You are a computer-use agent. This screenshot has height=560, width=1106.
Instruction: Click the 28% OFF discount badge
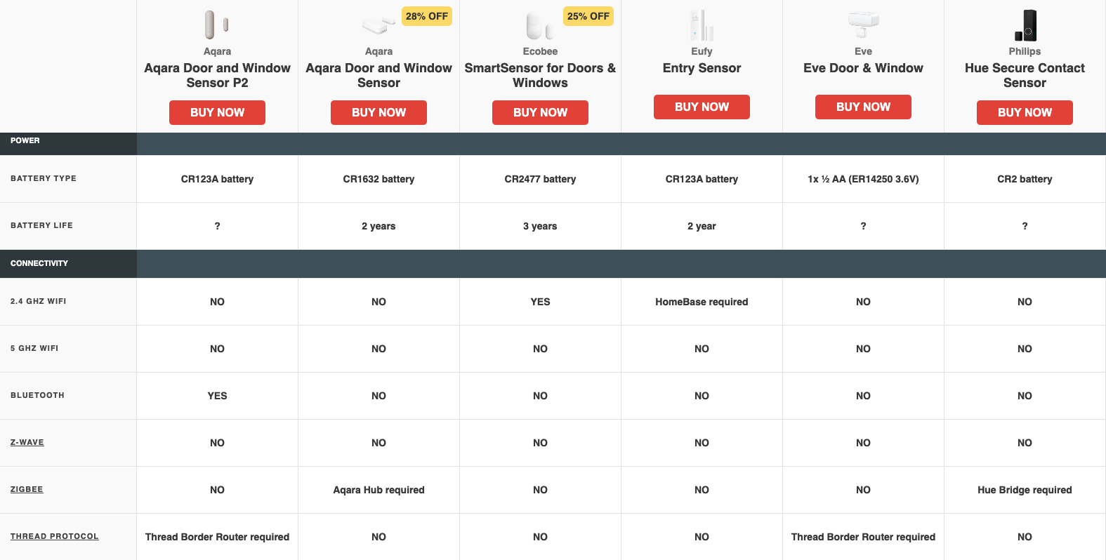(426, 16)
